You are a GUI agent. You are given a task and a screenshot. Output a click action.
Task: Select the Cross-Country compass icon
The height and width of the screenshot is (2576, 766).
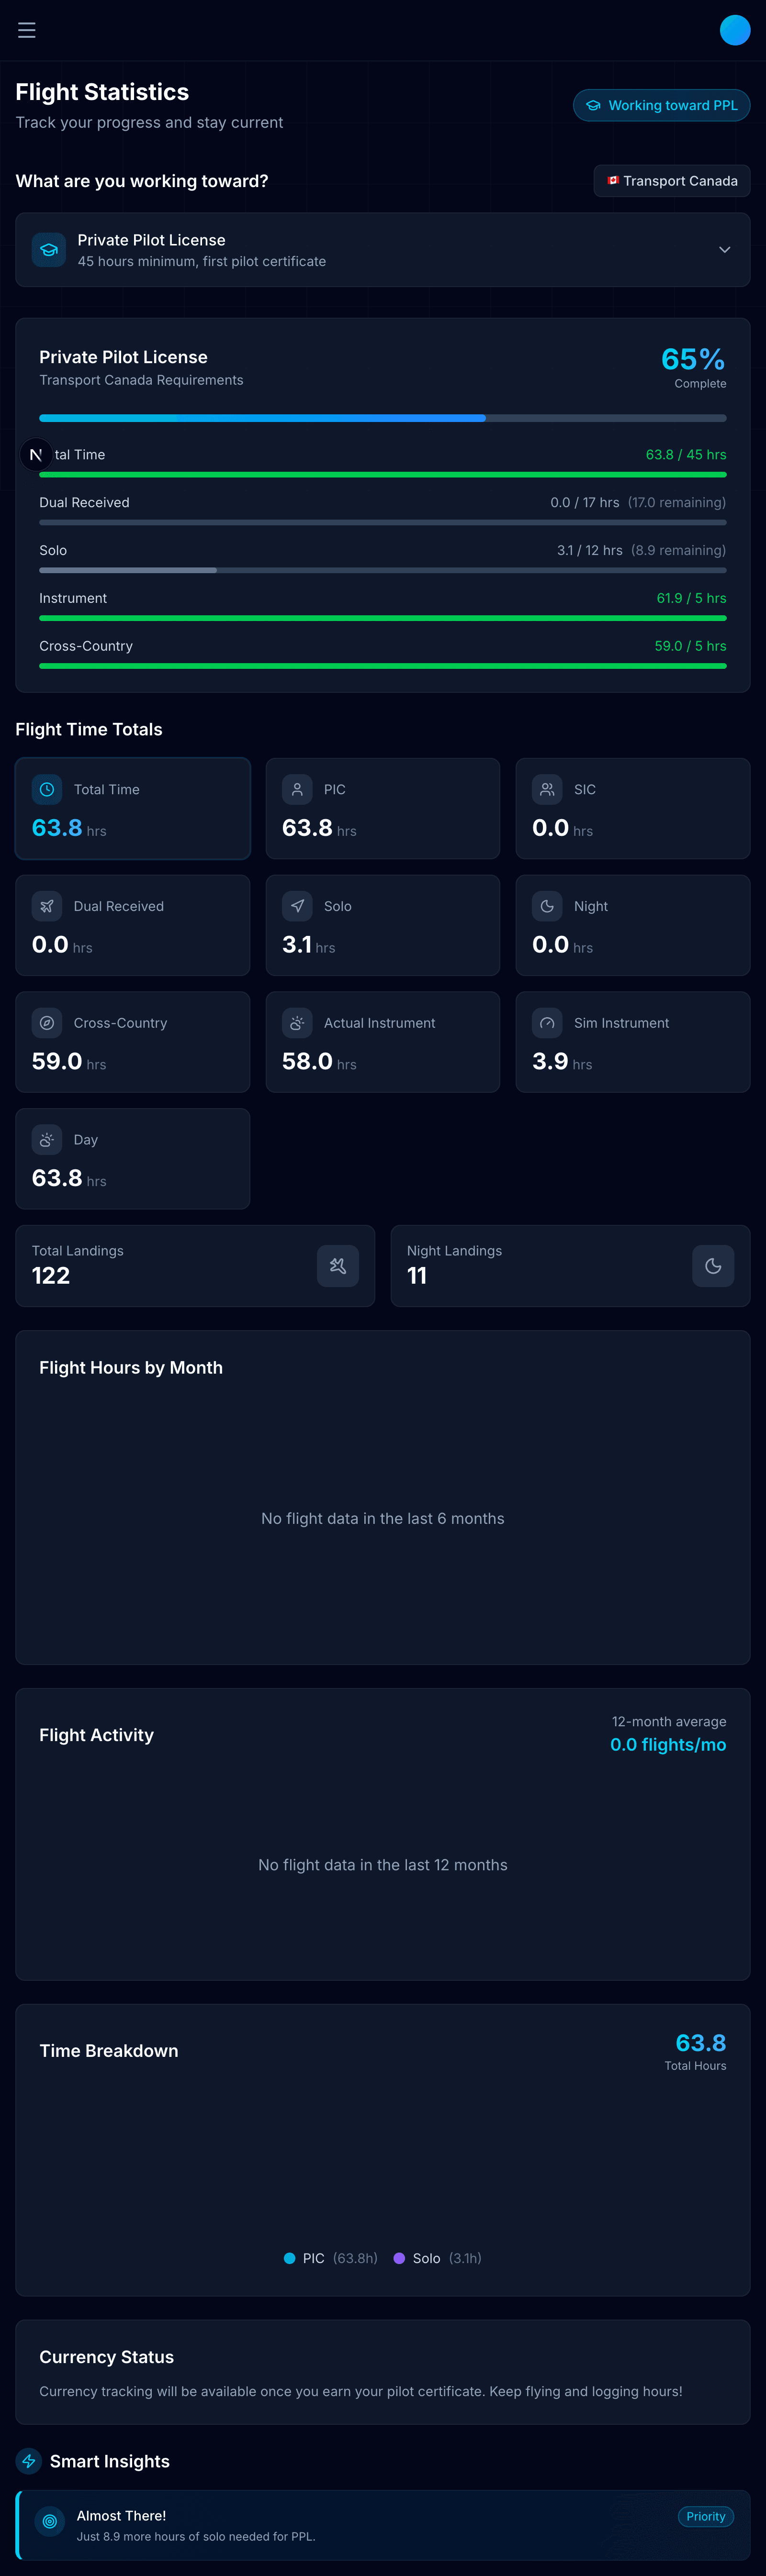[x=47, y=1022]
